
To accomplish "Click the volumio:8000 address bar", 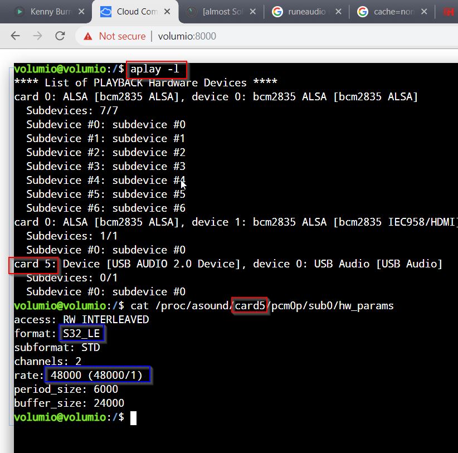I will (x=187, y=36).
